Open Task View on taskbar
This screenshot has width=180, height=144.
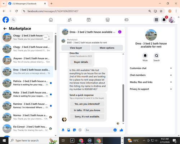pos(63,140)
